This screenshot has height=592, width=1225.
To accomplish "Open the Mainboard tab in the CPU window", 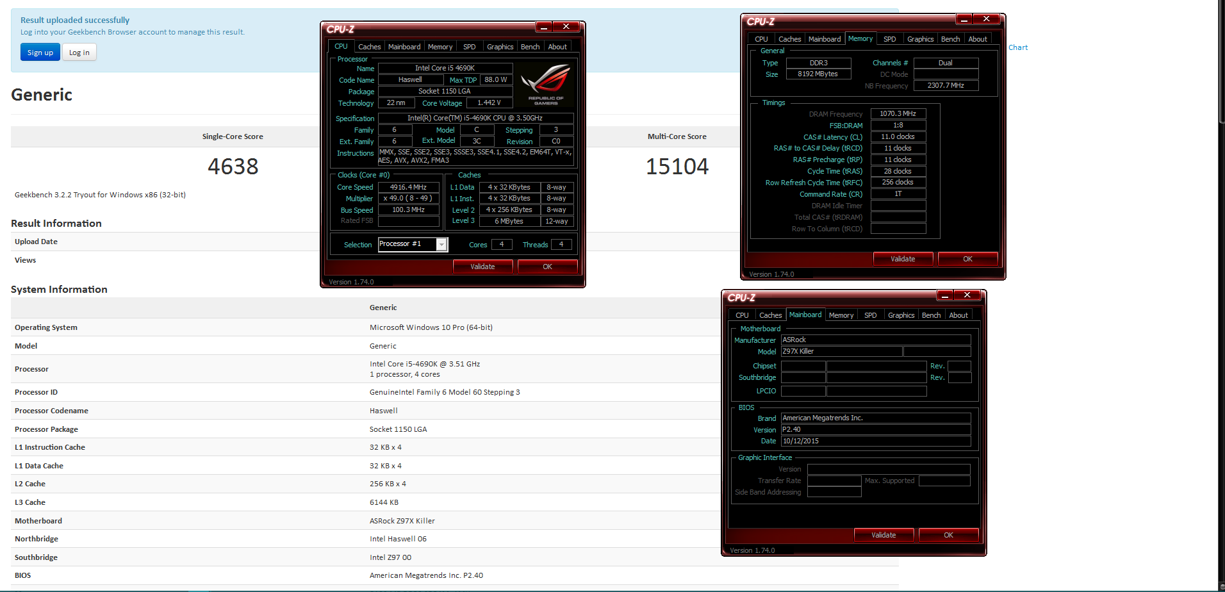I will pos(404,47).
